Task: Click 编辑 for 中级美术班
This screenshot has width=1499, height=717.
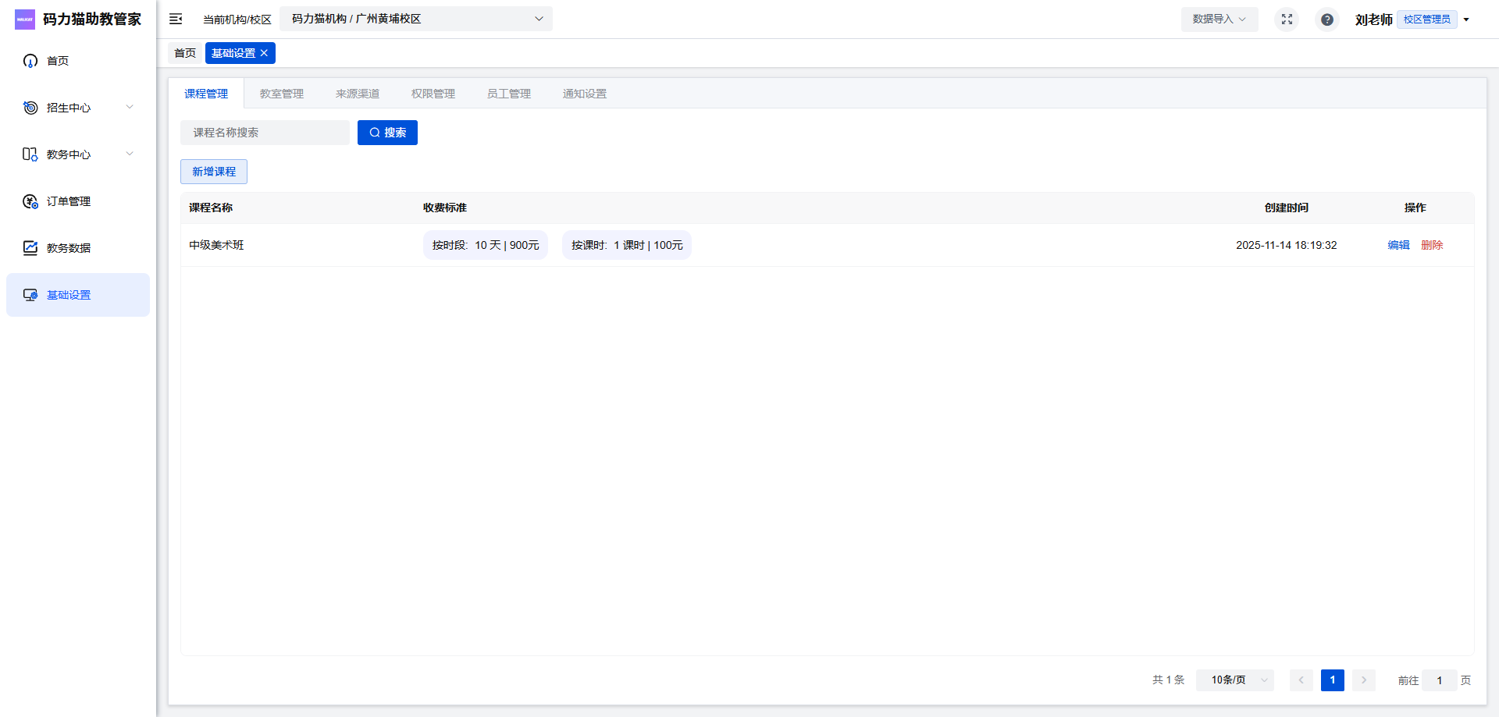Action: [x=1398, y=245]
